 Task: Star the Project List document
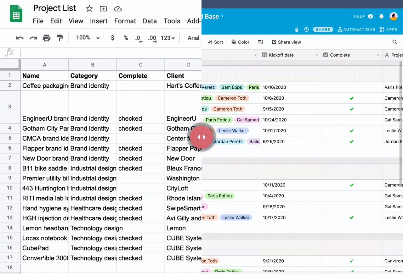click(89, 8)
